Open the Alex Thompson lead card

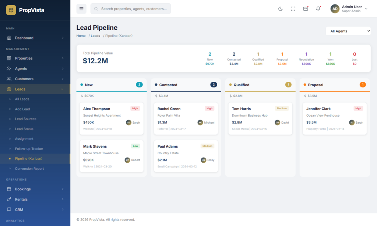tap(112, 119)
